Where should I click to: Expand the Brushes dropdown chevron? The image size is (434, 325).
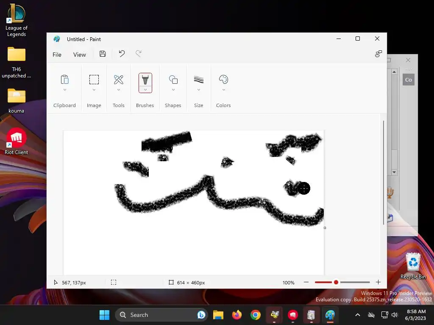145,90
